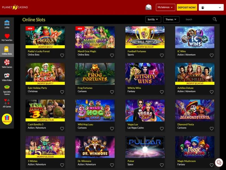Image resolution: width=226 pixels, height=170 pixels.
Task: Expand the Sort By dropdown
Action: pos(153,20)
